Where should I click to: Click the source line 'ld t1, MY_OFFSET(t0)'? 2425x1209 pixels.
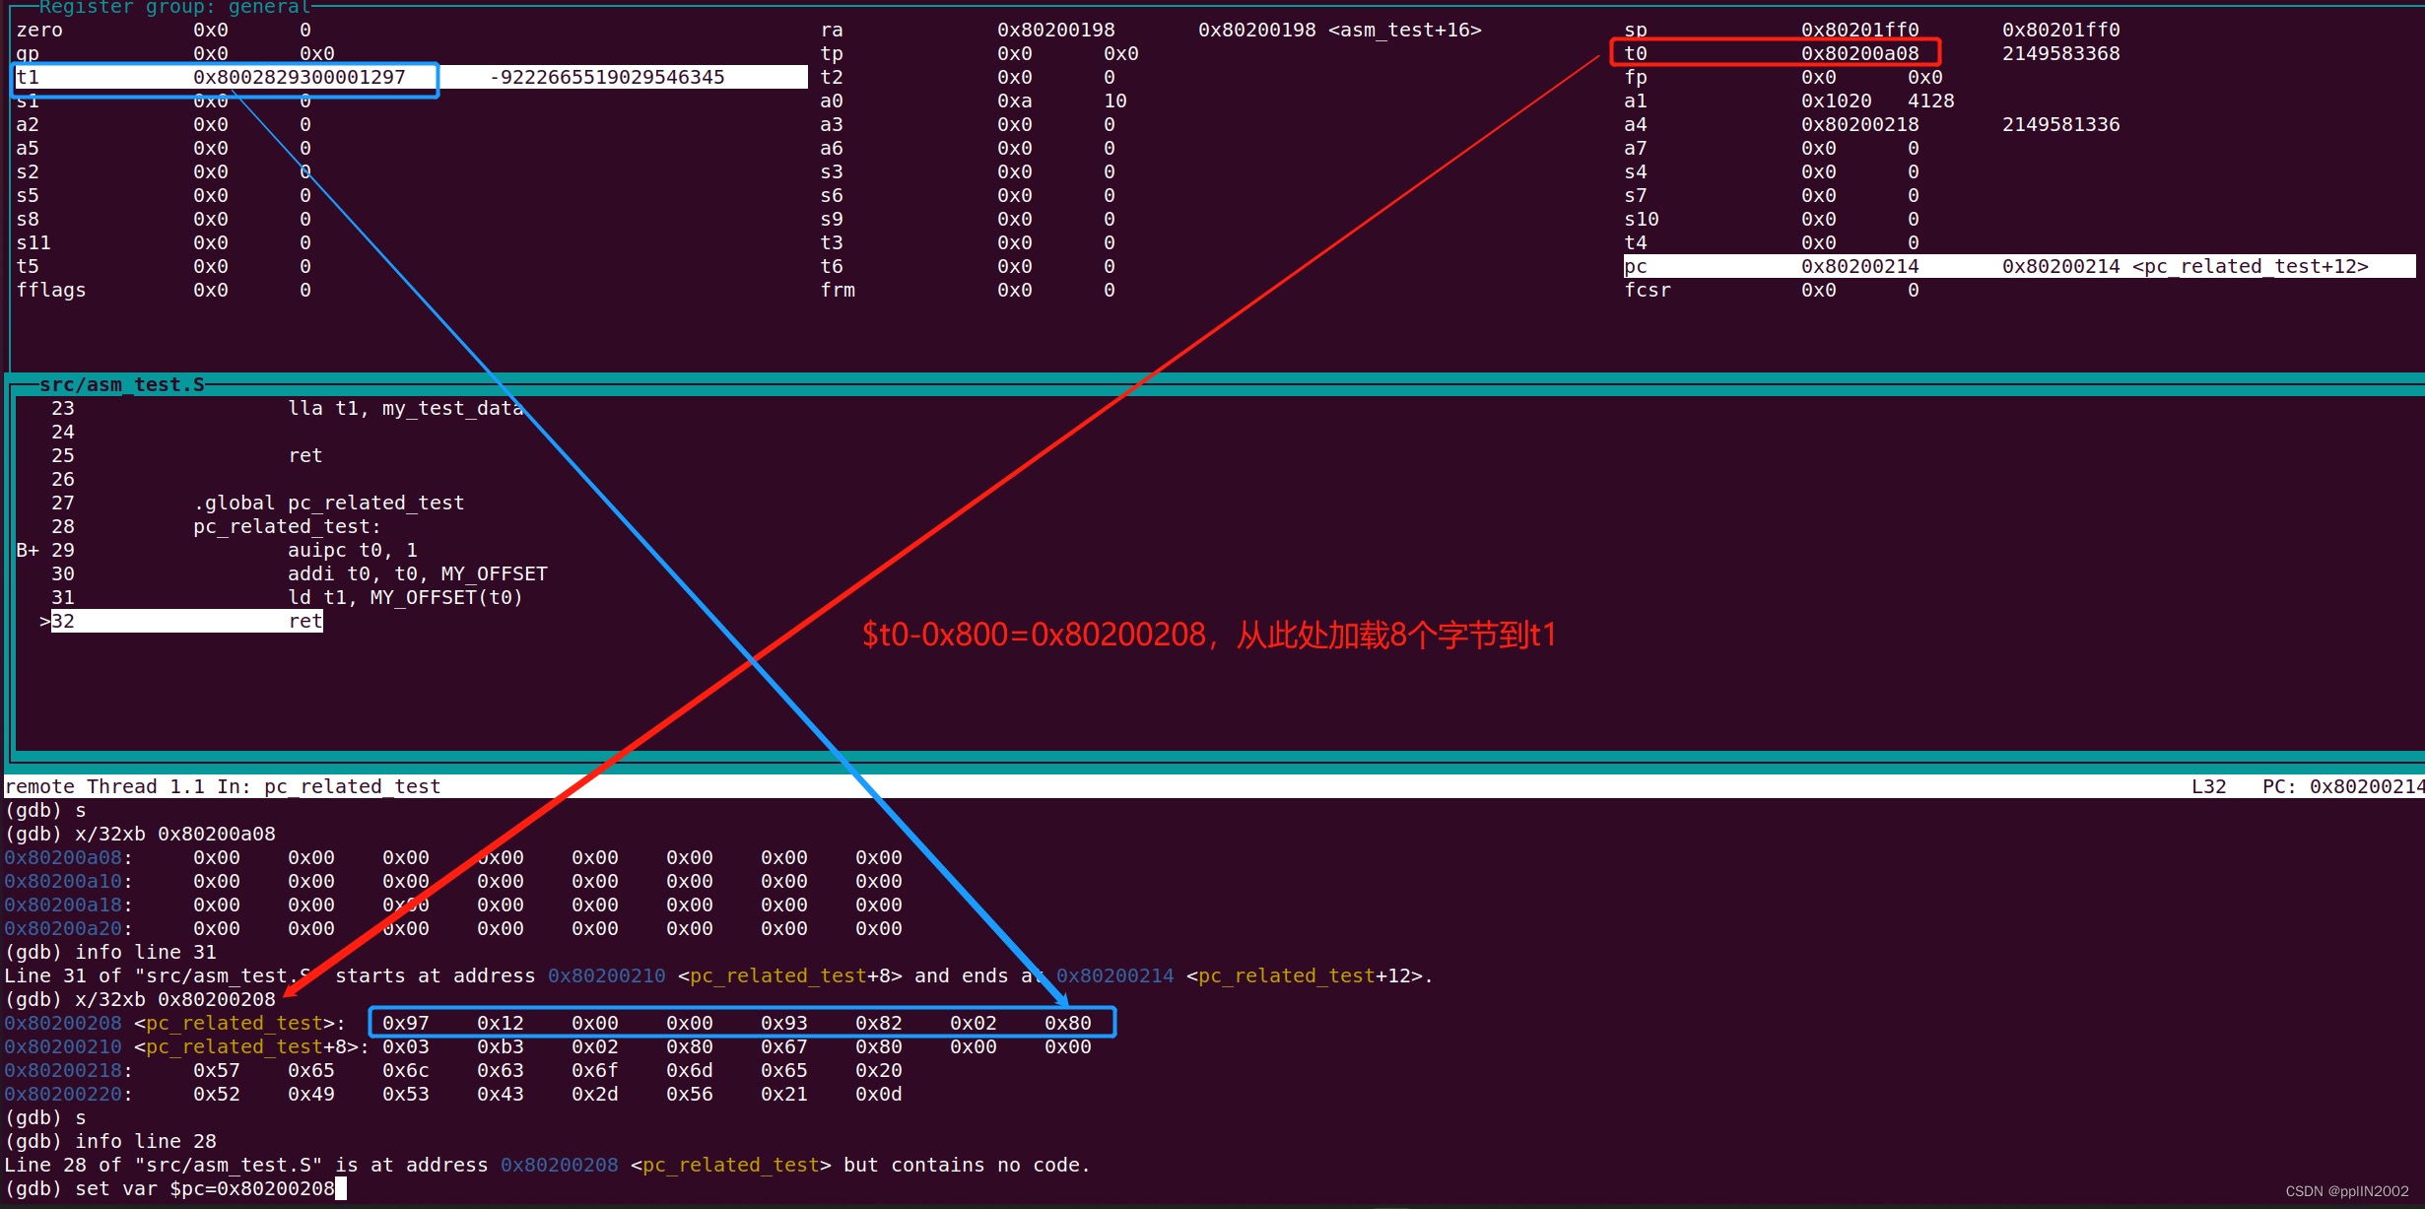click(404, 597)
